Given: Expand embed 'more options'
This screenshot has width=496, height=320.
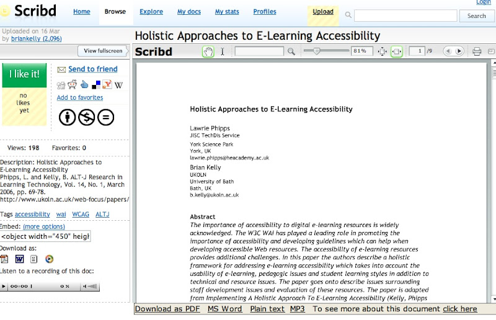Looking at the screenshot, I should pos(44,226).
